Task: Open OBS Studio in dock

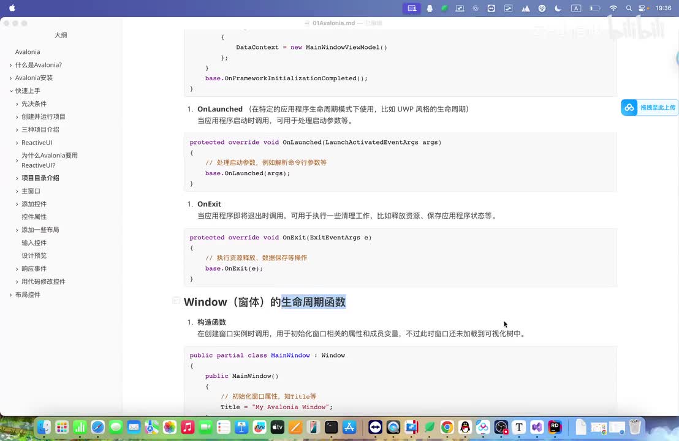Action: (x=501, y=428)
